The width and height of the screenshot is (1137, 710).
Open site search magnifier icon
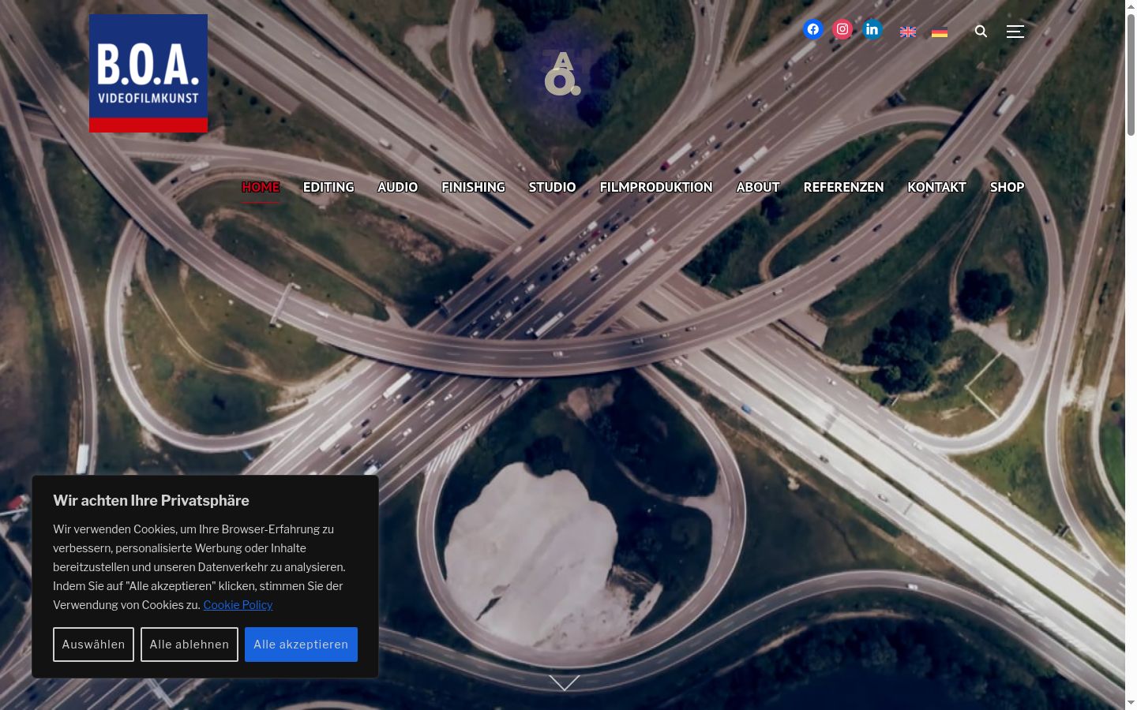[981, 32]
